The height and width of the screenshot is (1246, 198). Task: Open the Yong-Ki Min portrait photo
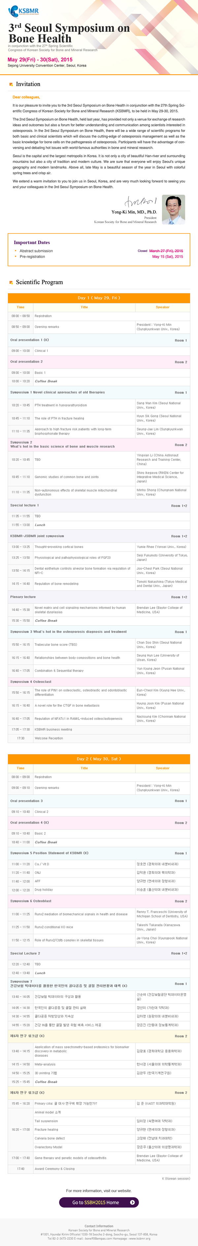pyautogui.click(x=174, y=210)
